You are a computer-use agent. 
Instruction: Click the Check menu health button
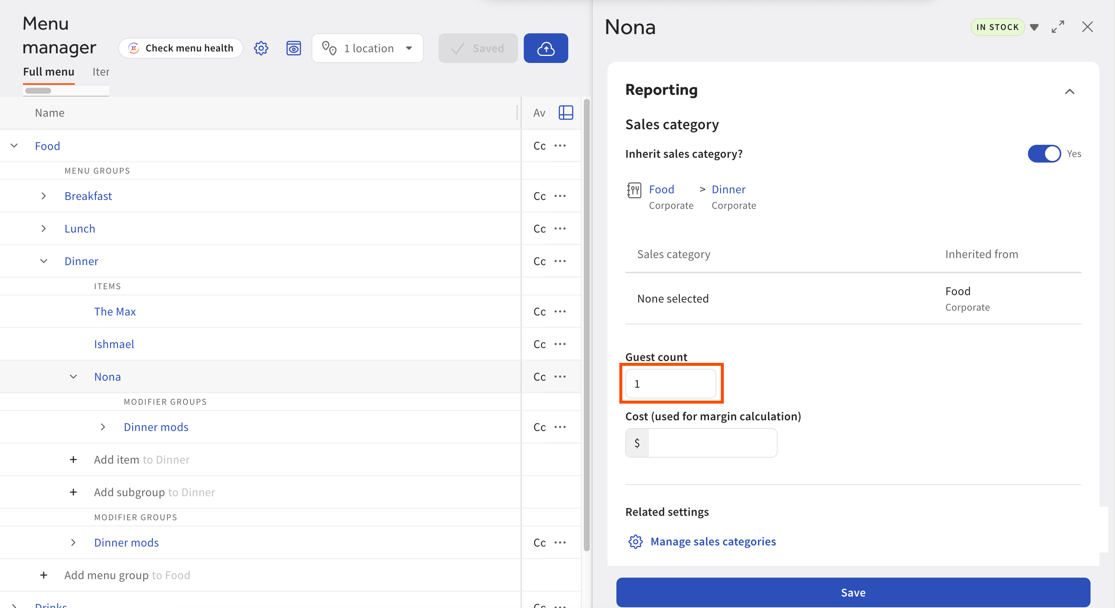pos(180,48)
